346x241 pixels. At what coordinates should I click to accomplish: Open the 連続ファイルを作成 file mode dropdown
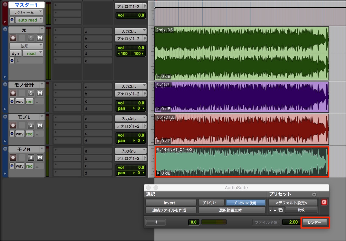[171, 210]
